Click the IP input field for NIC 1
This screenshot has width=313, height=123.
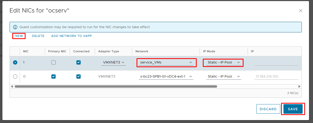coord(276,62)
